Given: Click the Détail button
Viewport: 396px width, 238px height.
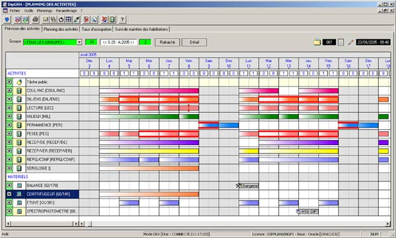Looking at the screenshot, I should click(x=195, y=42).
